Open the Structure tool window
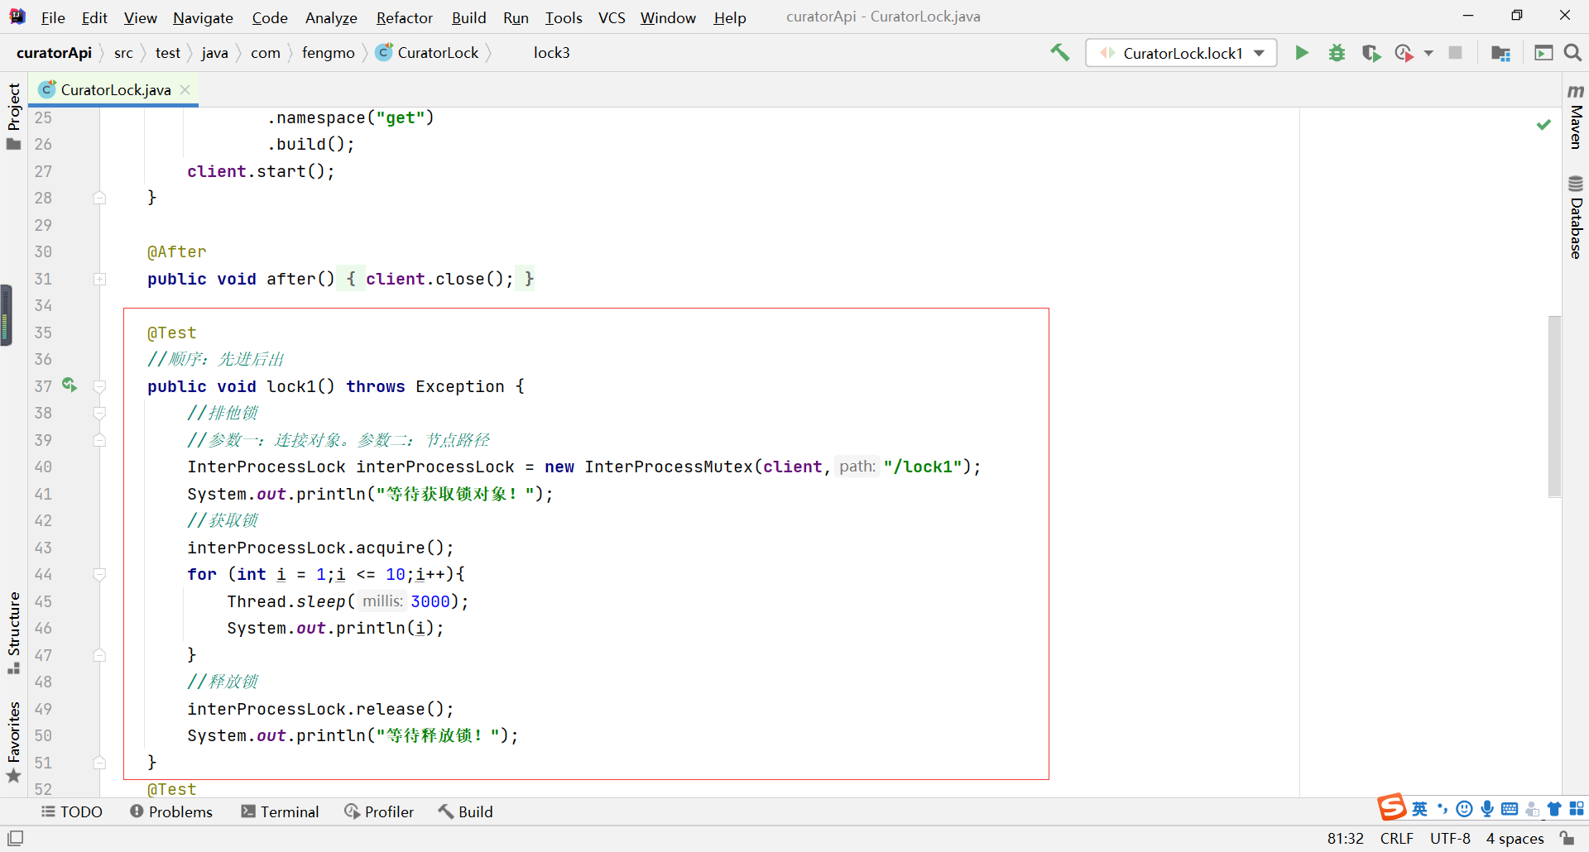Image resolution: width=1589 pixels, height=852 pixels. [x=13, y=633]
